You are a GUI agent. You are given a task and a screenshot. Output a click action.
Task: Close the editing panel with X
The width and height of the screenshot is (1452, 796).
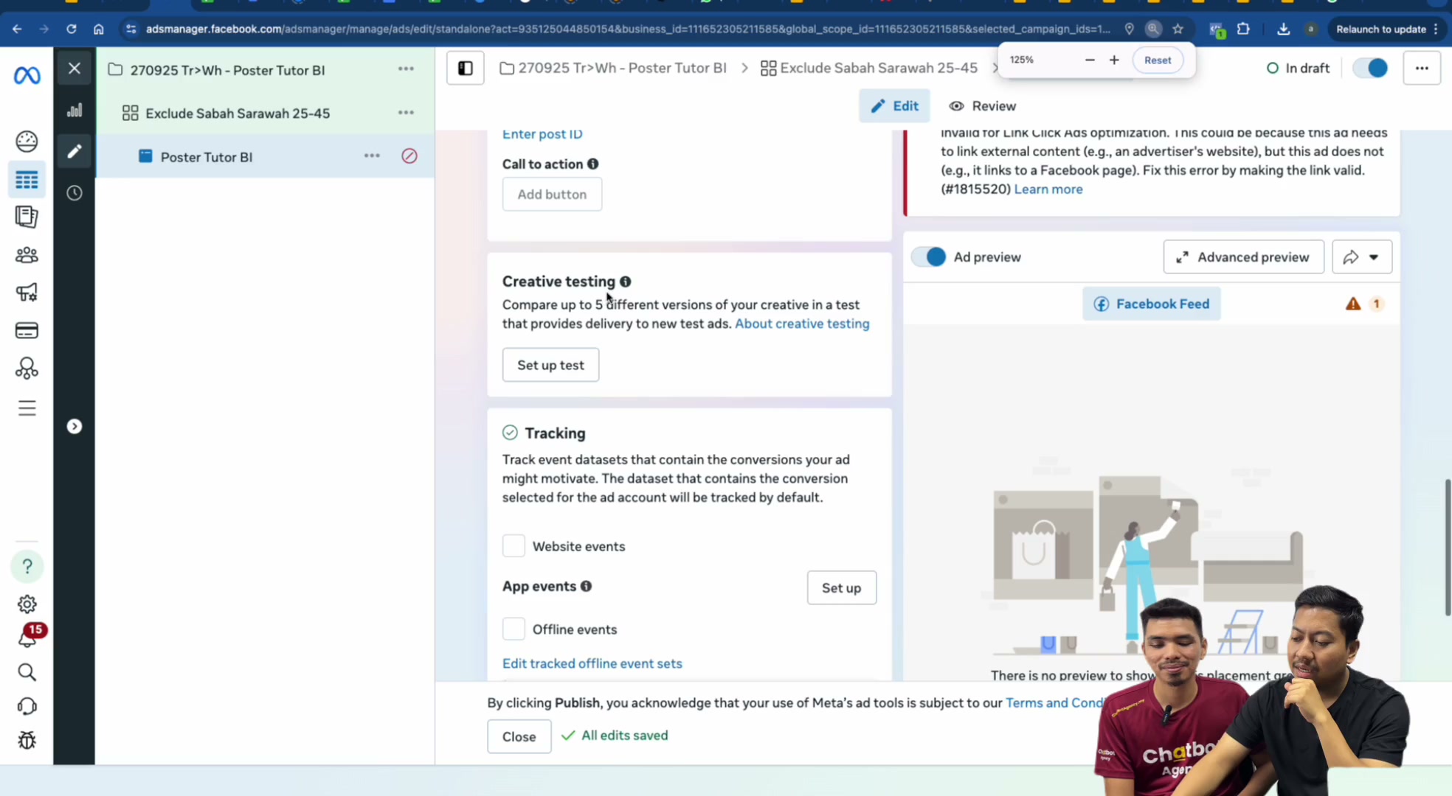pos(75,69)
